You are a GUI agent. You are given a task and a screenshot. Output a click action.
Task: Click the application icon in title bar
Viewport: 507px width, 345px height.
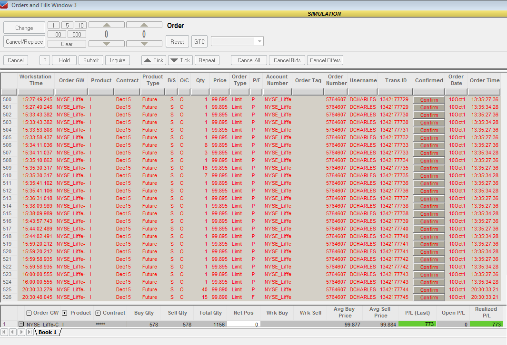4,5
